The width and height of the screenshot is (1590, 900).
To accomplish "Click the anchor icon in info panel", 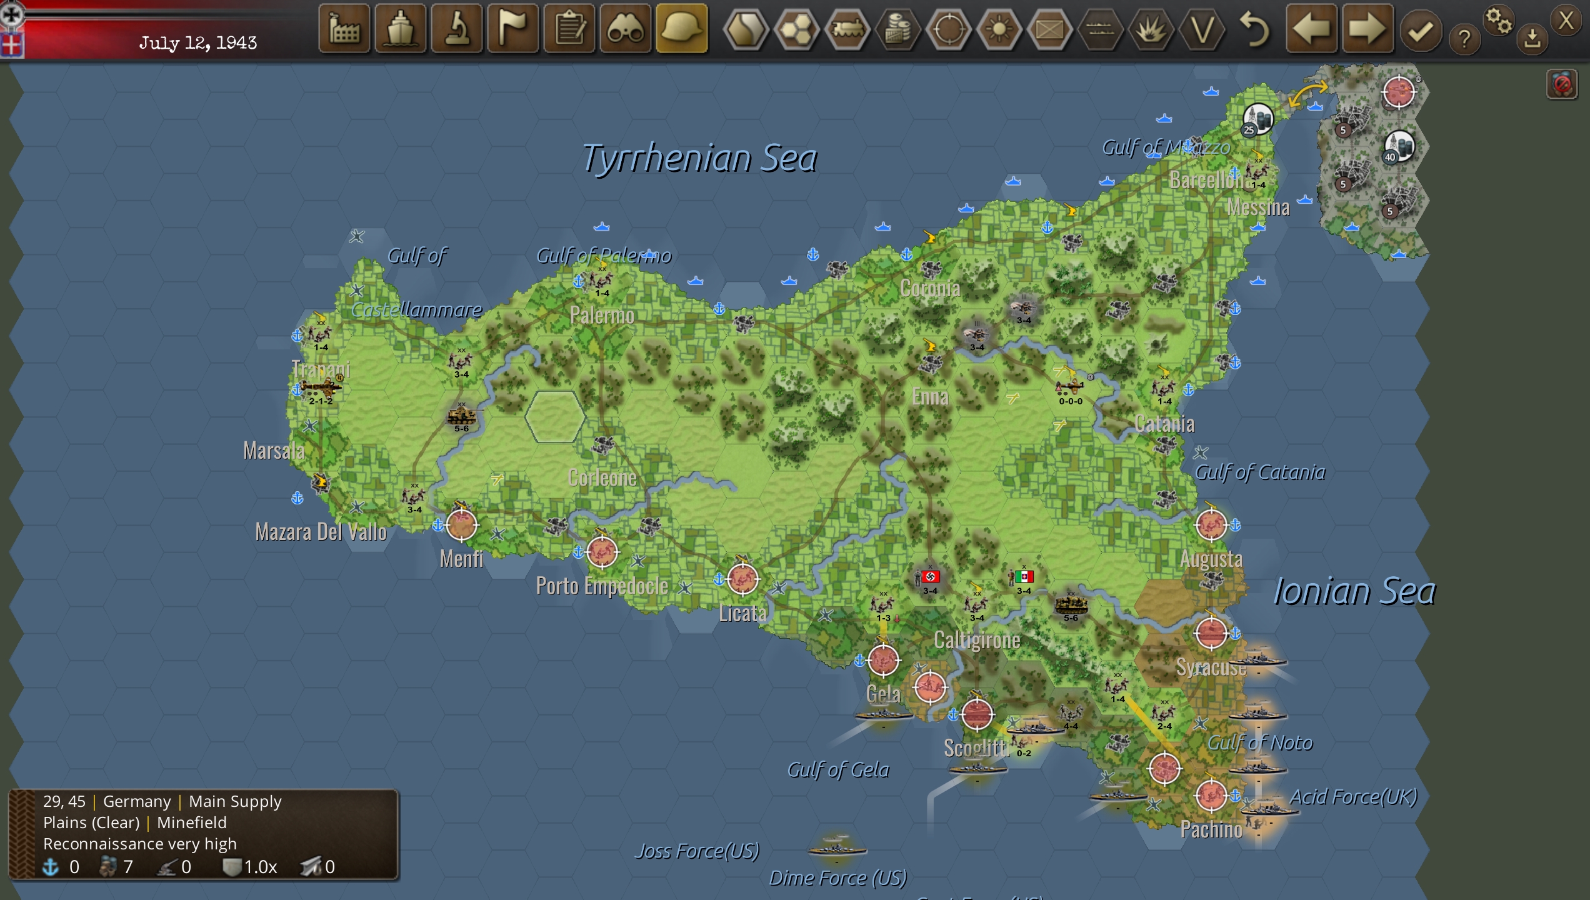I will click(x=50, y=867).
